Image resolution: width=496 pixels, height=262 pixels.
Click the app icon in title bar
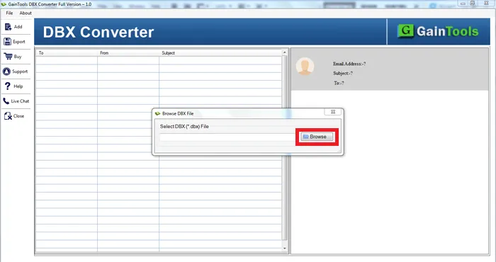coord(4,4)
